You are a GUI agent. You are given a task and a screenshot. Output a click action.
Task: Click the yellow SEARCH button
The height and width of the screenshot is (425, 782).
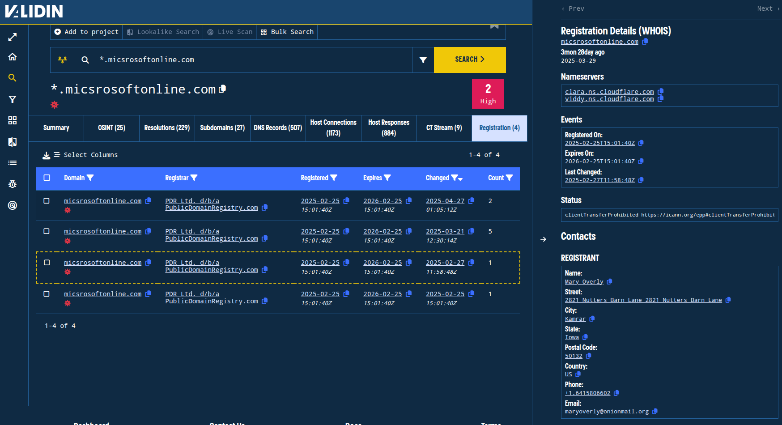[x=470, y=60]
